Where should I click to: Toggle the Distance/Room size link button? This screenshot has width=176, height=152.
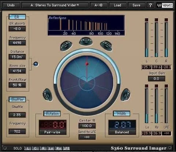36,64
